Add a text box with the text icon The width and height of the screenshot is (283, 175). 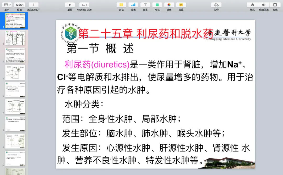pos(145,5)
